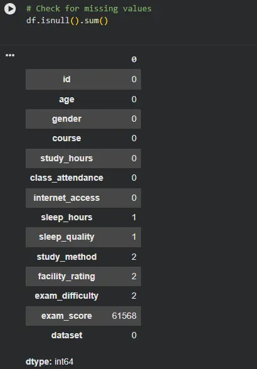
Task: Open the three-dot output options menu
Action: (x=10, y=55)
